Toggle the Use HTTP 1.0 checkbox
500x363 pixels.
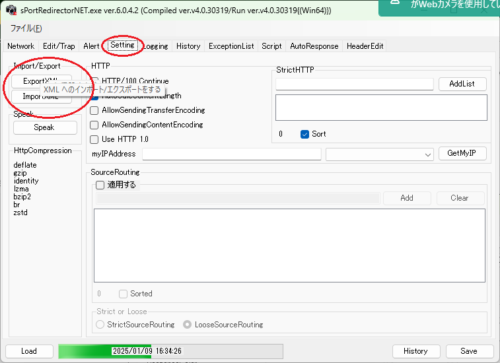[x=94, y=139]
